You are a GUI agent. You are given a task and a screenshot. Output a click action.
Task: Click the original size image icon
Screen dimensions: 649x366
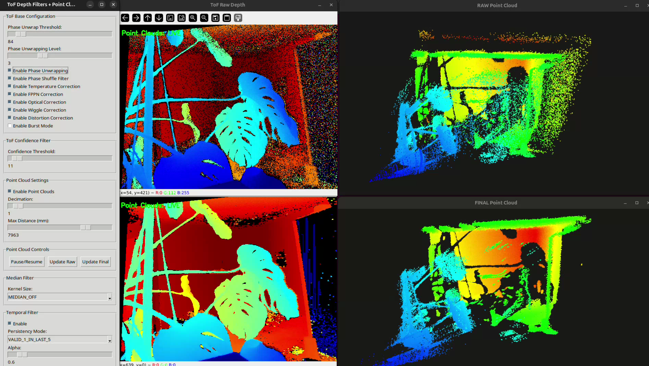(x=170, y=18)
